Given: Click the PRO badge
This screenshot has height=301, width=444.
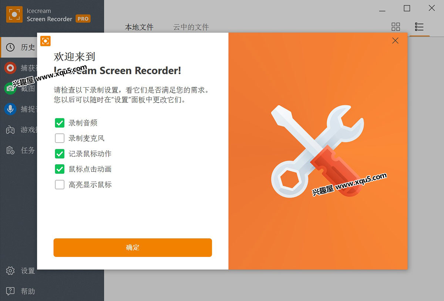Looking at the screenshot, I should [x=83, y=18].
